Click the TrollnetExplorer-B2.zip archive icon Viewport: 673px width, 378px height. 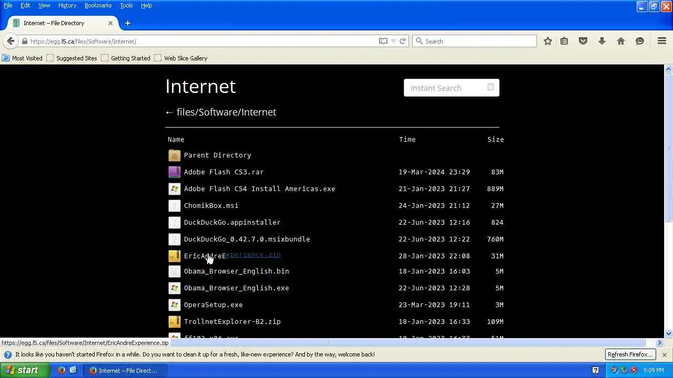click(x=174, y=322)
